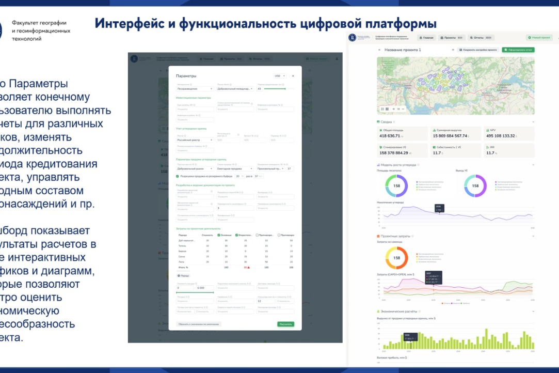Click back arrow beside Название проекта 1
The width and height of the screenshot is (559, 373).
380,50
